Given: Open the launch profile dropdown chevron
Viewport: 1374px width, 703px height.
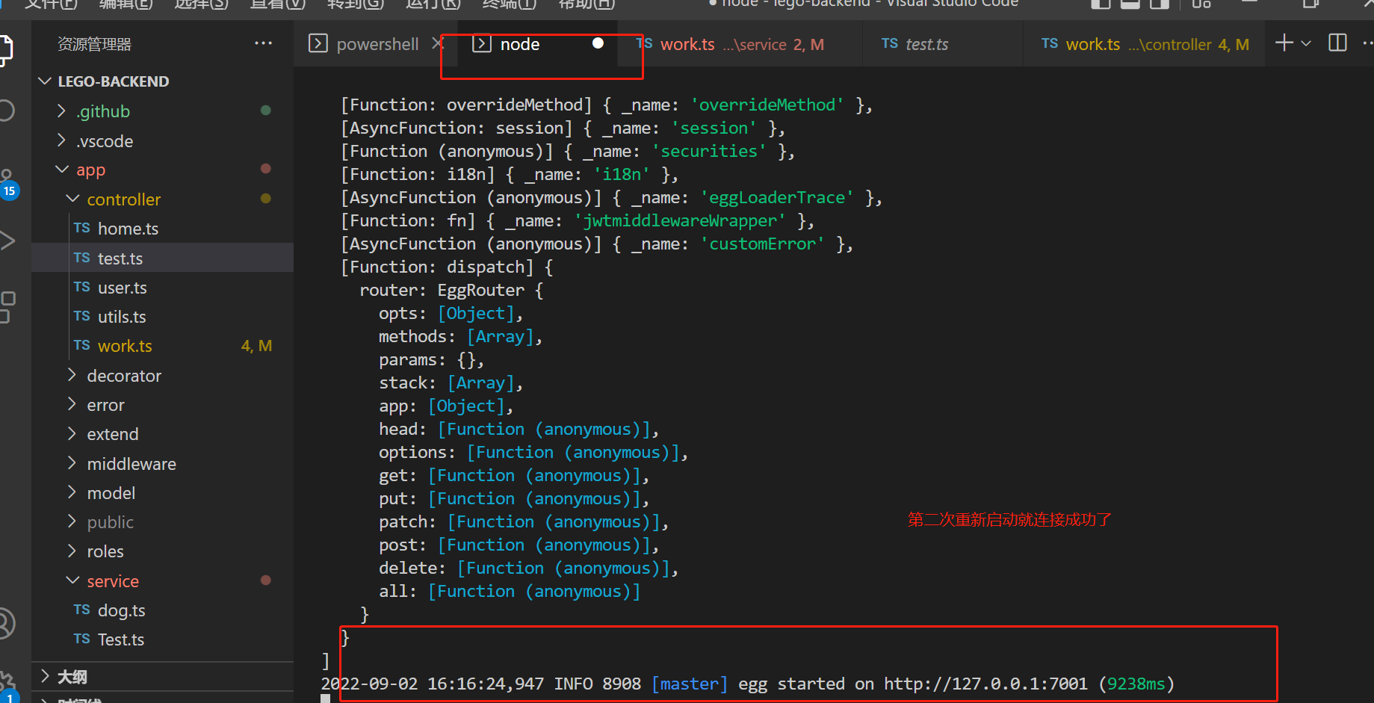Looking at the screenshot, I should [1306, 43].
